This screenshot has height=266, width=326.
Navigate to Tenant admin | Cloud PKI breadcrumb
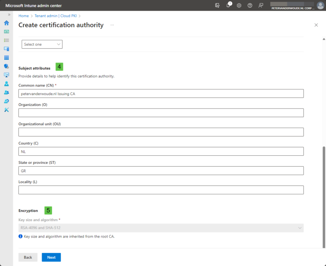pyautogui.click(x=56, y=16)
